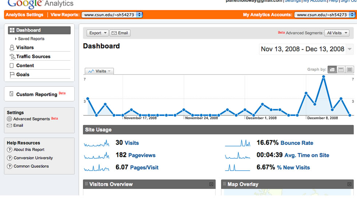Open Analytics Settings link
Image resolution: width=357 pixels, height=199 pixels.
(24, 15)
